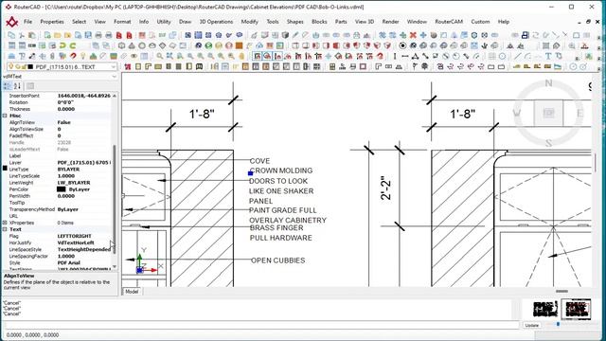Image resolution: width=606 pixels, height=341 pixels.
Task: Open the layer dropdown PDF_(1715.01) 6...TEXT
Action: pyautogui.click(x=114, y=67)
